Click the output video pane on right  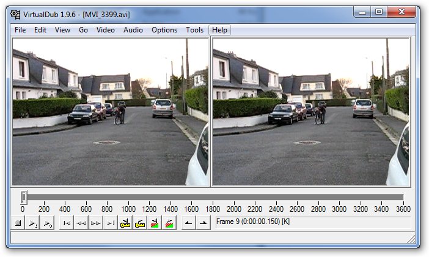(311, 112)
